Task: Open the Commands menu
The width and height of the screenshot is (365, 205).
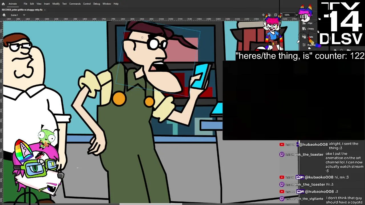Action: coord(75,4)
